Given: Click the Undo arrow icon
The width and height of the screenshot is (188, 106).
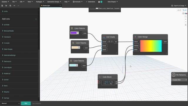Looking at the screenshot, I should [14, 6].
